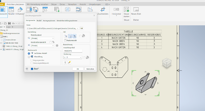Click the Abbrechen button
The width and height of the screenshot is (205, 111).
(x=90, y=69)
